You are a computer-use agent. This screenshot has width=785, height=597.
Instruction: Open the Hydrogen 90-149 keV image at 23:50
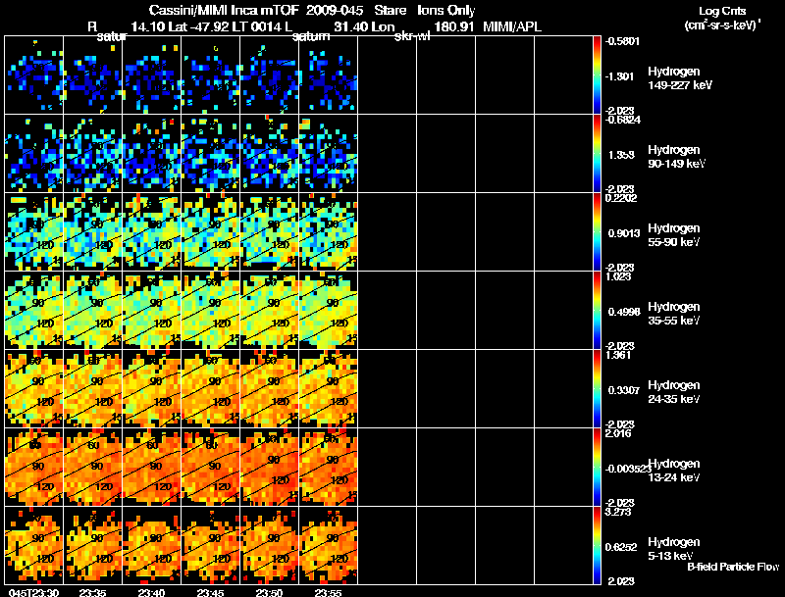tap(270, 154)
